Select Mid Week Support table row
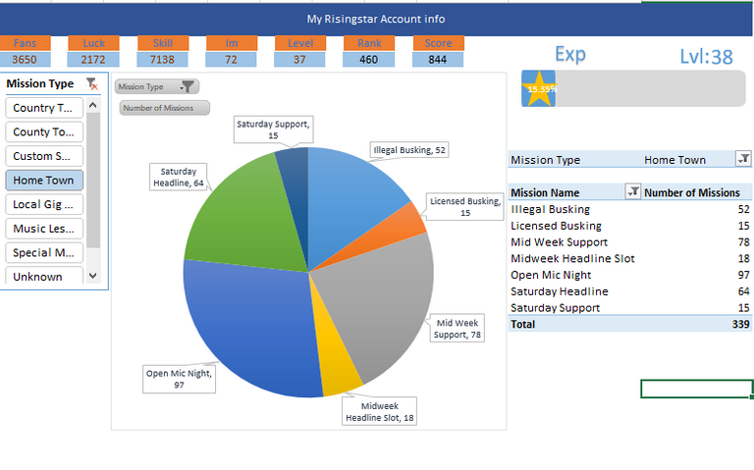Screen dimensions: 754x470 (630, 242)
